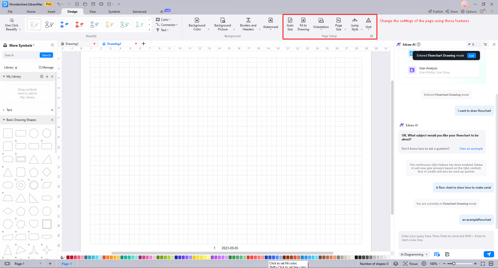498x268 pixels.
Task: Open Options in the top bar
Action: click(x=469, y=12)
